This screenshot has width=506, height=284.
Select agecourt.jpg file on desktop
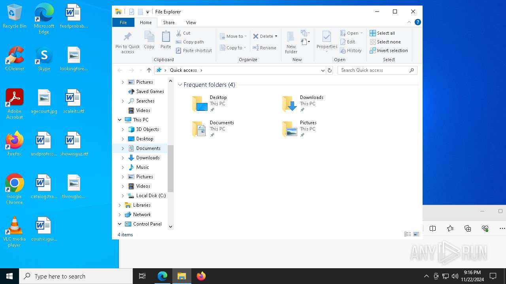(44, 101)
